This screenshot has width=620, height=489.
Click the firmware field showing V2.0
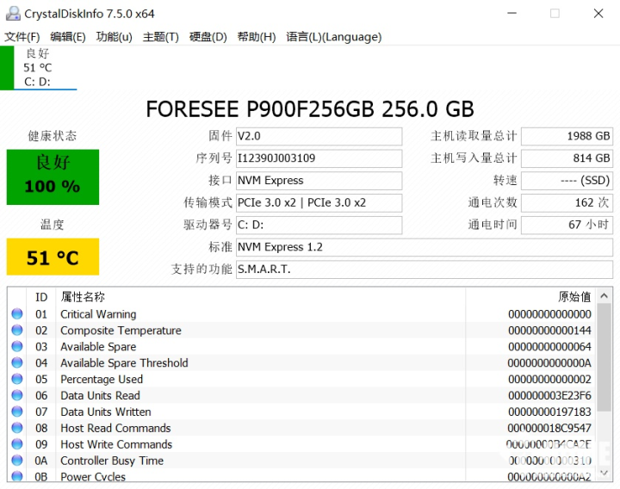pyautogui.click(x=319, y=136)
